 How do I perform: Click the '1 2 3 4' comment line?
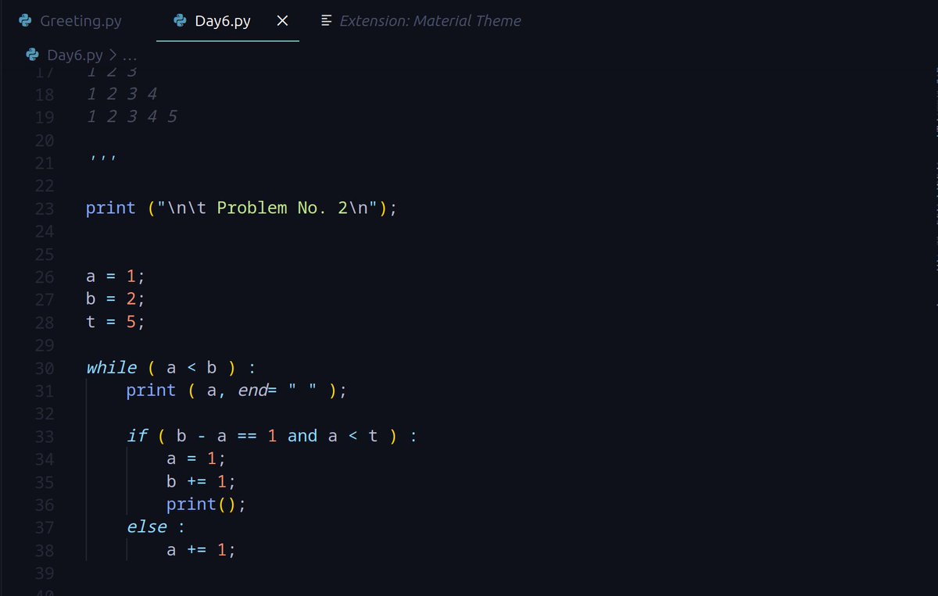[x=122, y=95]
